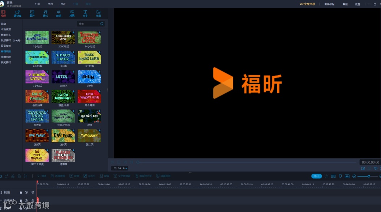
Task: Click 保存 to save the project
Action: 63,4
